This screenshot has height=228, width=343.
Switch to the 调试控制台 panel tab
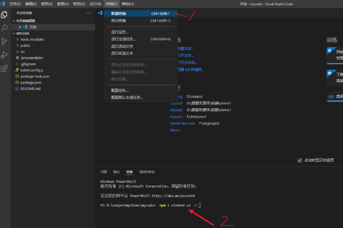(147, 172)
